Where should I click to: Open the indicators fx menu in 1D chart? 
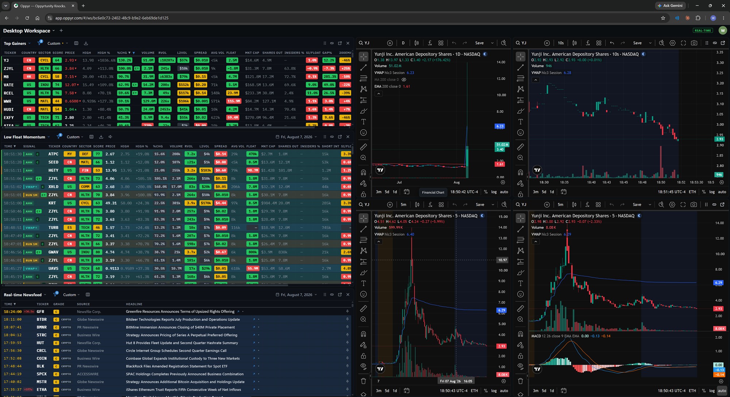point(430,43)
